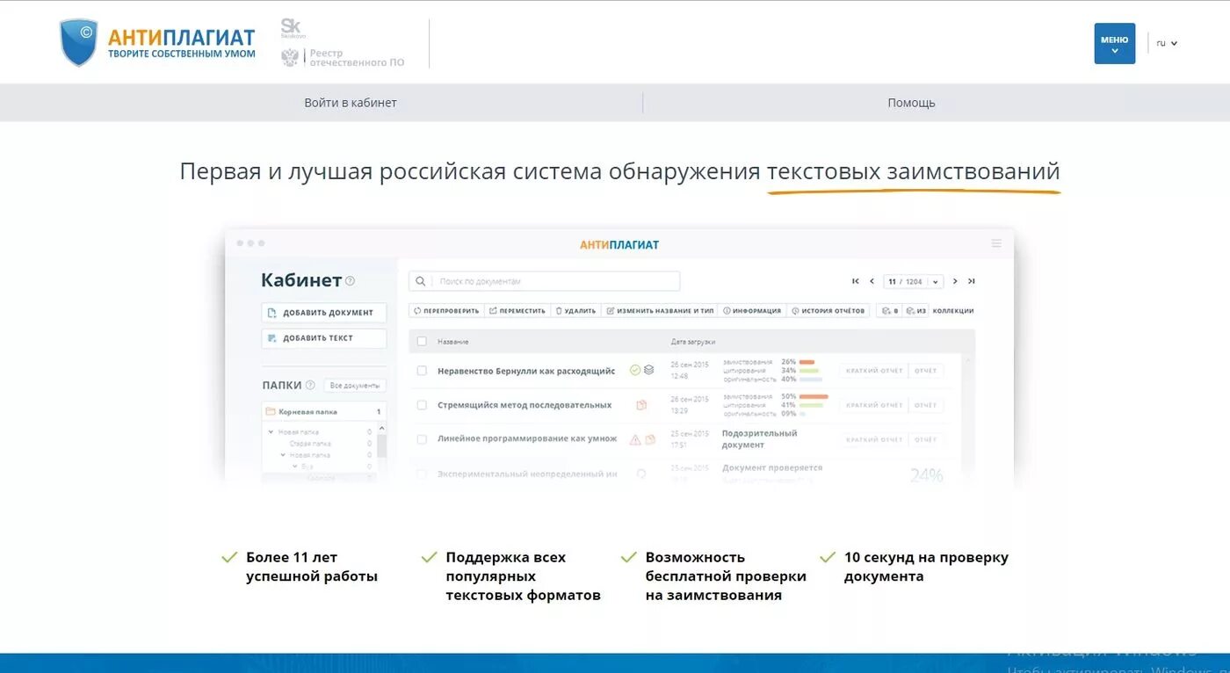This screenshot has height=673, width=1230.
Task: Click the Skolkovo Sk logo
Action: click(x=293, y=28)
